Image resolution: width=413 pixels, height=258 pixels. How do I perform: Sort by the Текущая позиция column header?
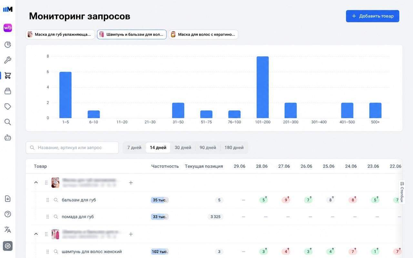[x=204, y=166]
